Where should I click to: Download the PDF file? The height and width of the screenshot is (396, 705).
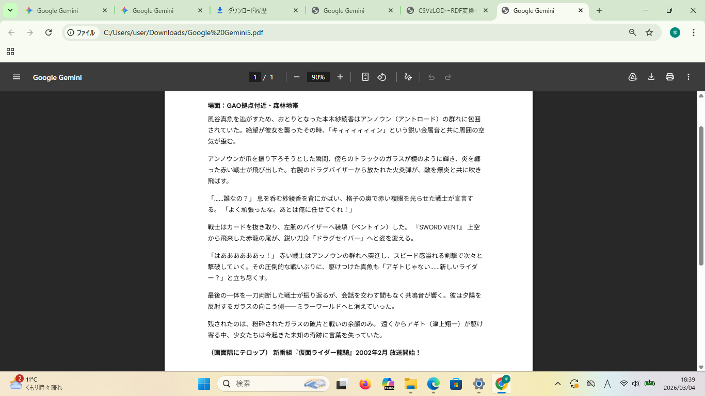[x=651, y=77]
